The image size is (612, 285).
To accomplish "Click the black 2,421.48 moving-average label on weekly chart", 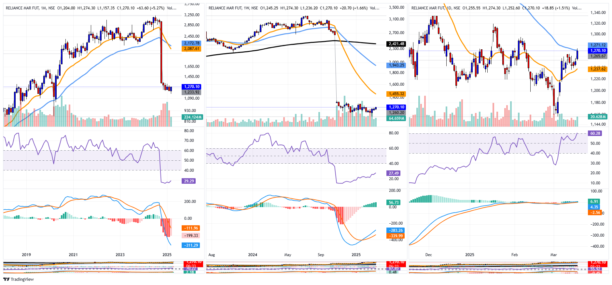I will click(x=396, y=44).
